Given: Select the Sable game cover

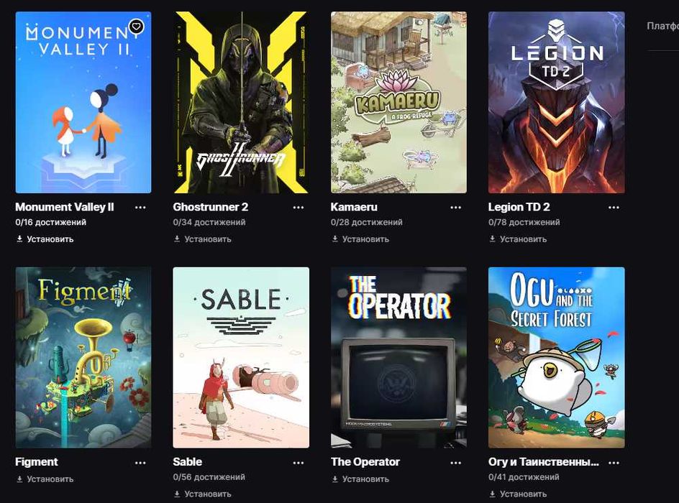Looking at the screenshot, I should (241, 357).
